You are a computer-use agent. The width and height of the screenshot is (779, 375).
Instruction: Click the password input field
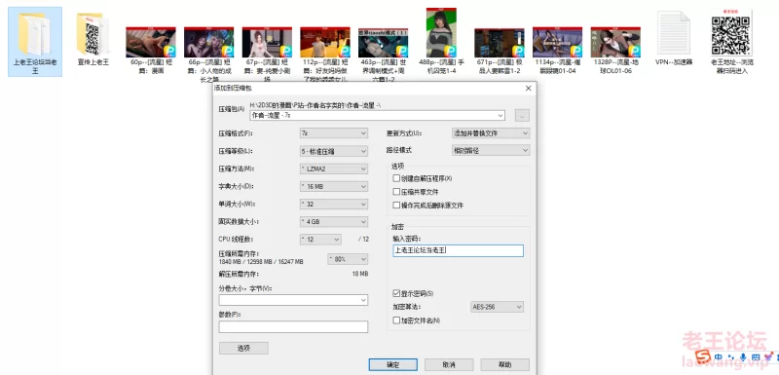[x=458, y=250]
